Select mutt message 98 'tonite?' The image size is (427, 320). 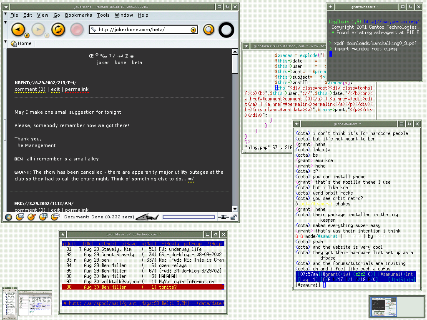[x=143, y=287]
